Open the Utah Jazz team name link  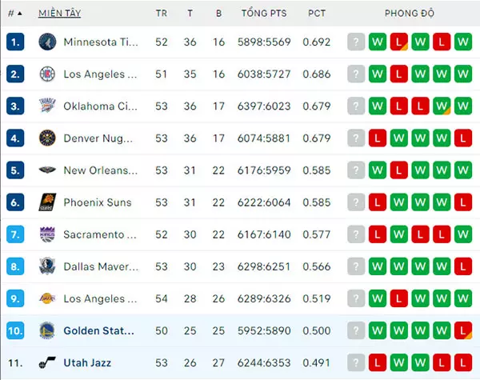coord(87,363)
